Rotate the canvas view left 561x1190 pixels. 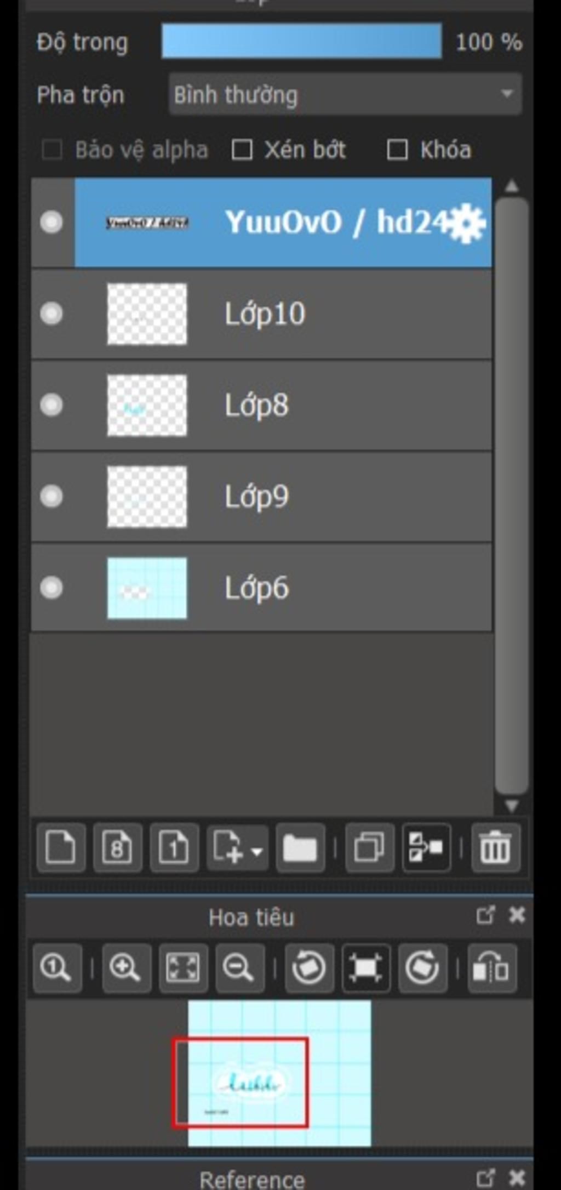[309, 968]
